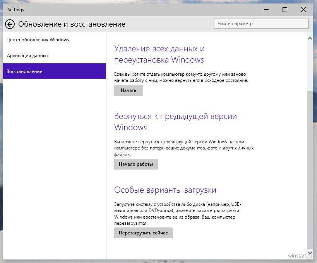Click paragraph starting with Если вы хотите отдать
Screen dimensions: 317x263
[x=181, y=77]
